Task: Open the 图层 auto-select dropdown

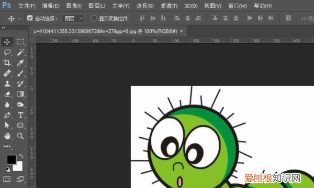Action: [73, 18]
